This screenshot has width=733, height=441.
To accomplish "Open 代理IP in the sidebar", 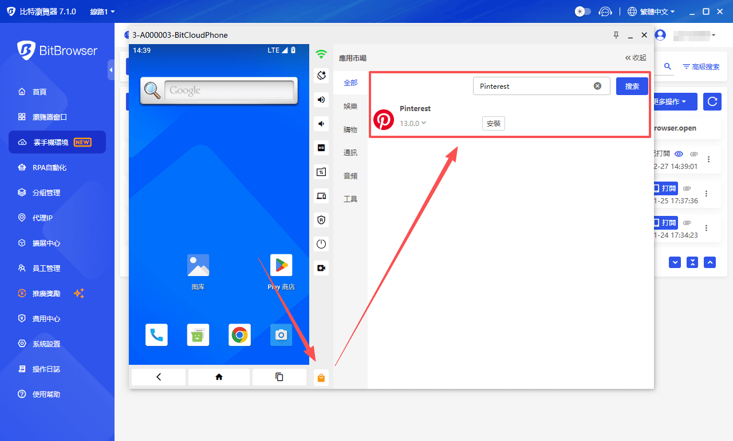I will pyautogui.click(x=43, y=218).
